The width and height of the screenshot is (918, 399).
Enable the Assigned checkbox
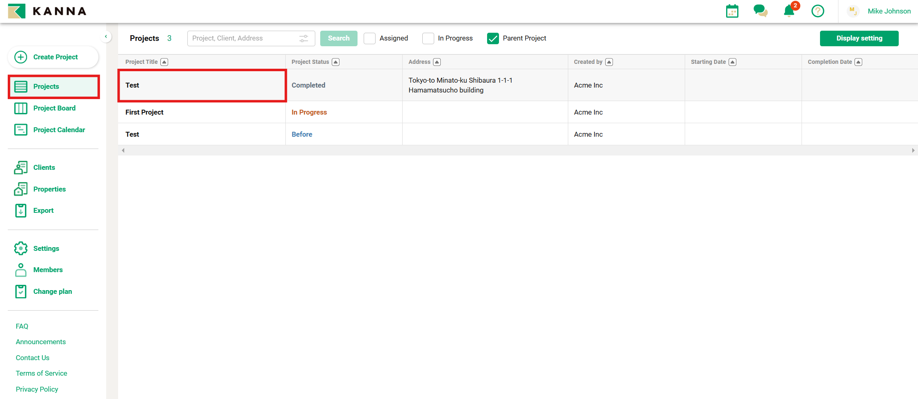pos(369,38)
